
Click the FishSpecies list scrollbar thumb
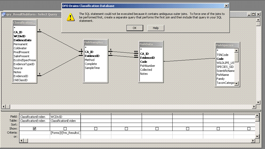237,57
